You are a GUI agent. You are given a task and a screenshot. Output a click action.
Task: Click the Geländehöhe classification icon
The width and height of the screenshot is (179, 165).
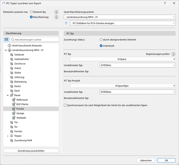12,59
